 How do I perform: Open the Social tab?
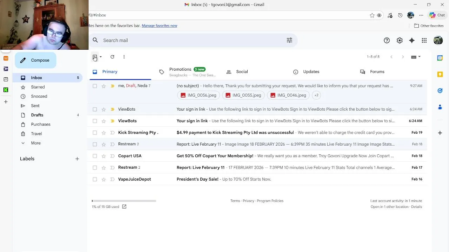pos(242,72)
